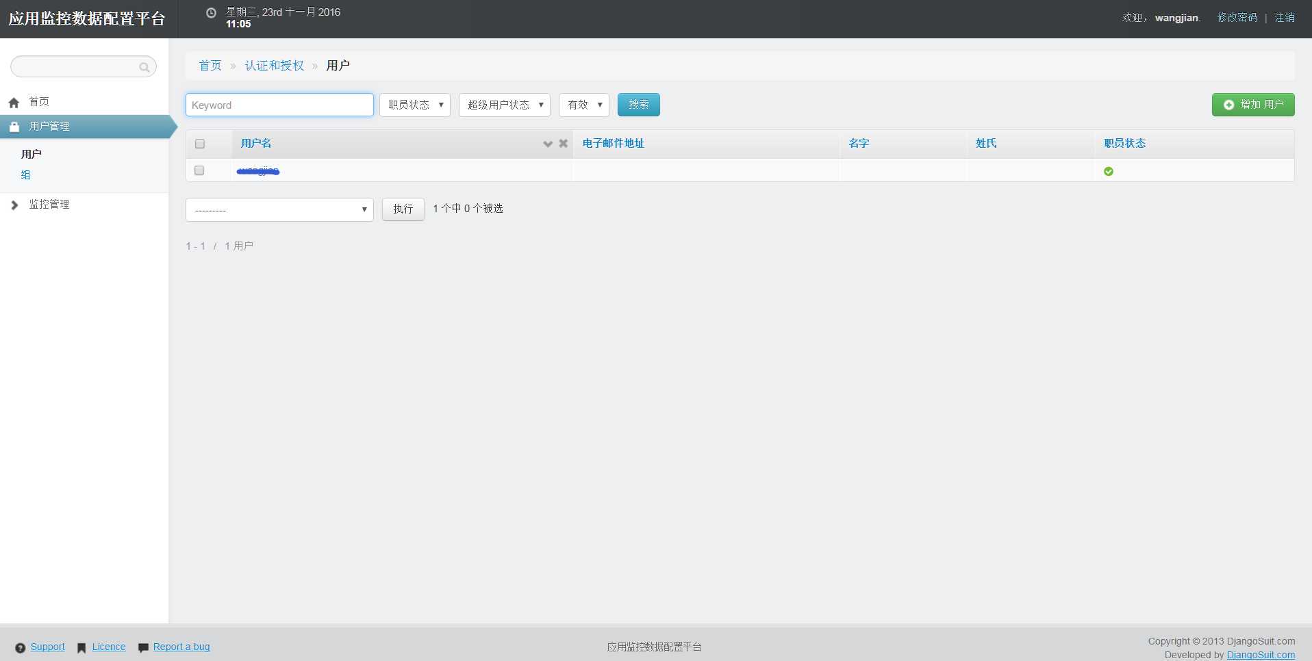Sort by 用户名 column header

coord(256,144)
